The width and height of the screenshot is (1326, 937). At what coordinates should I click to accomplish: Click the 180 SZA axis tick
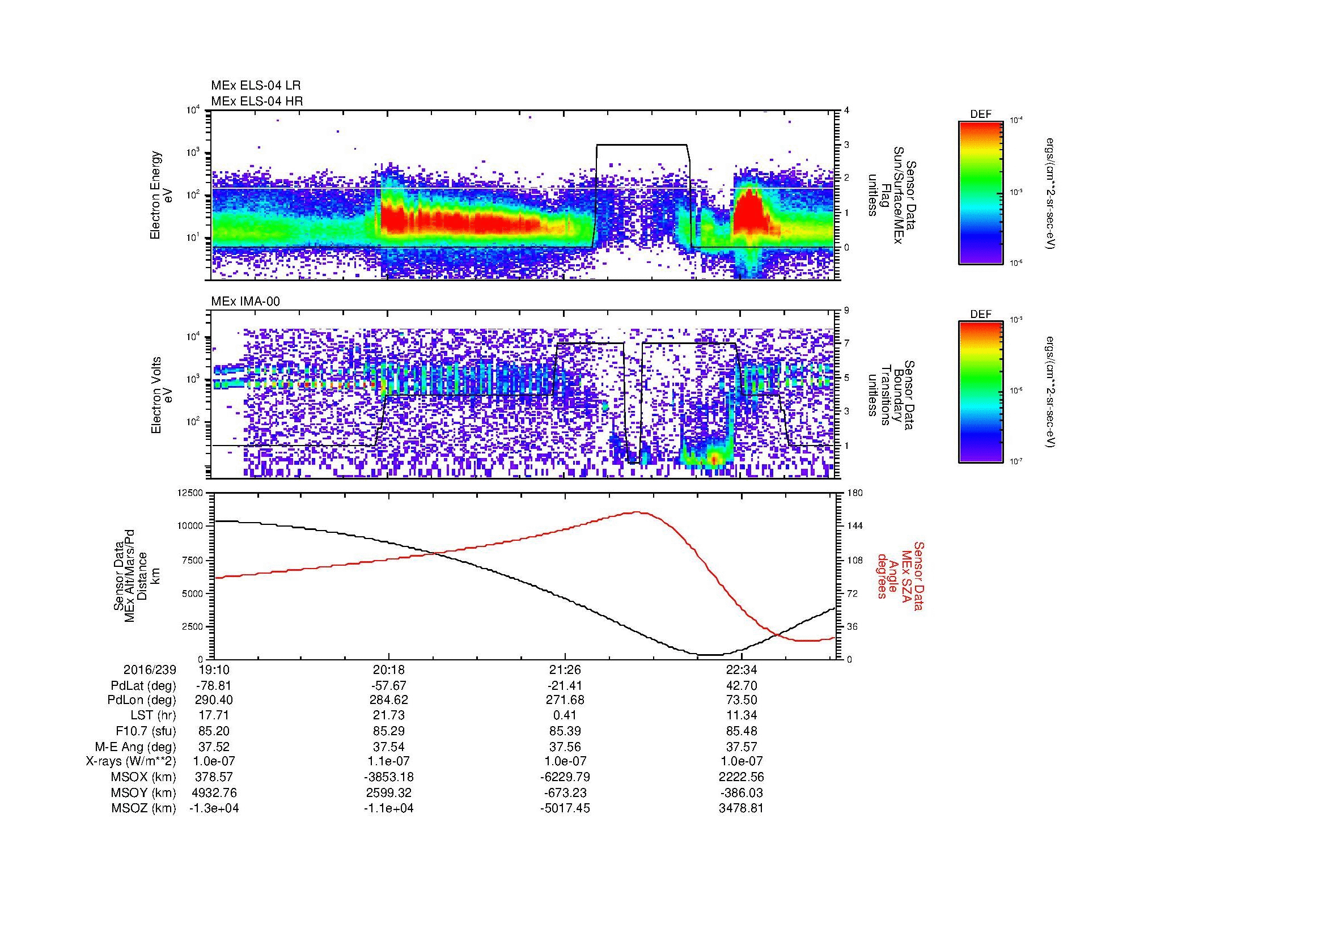[x=855, y=493]
